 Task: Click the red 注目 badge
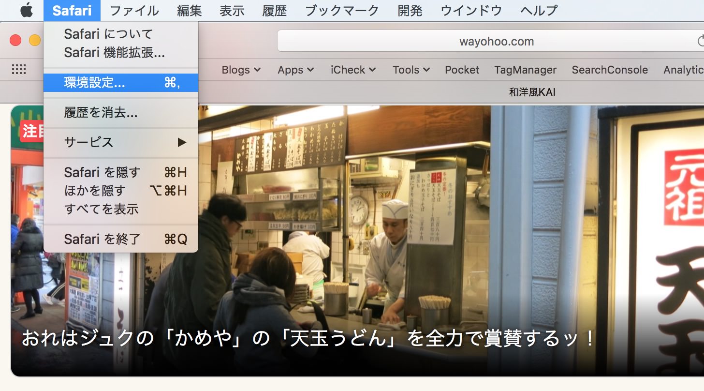tap(33, 132)
